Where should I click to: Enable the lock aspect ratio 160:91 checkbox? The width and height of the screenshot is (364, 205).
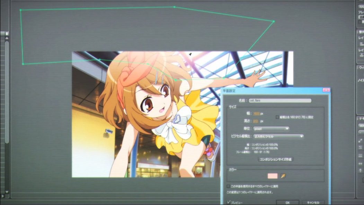tap(277, 117)
